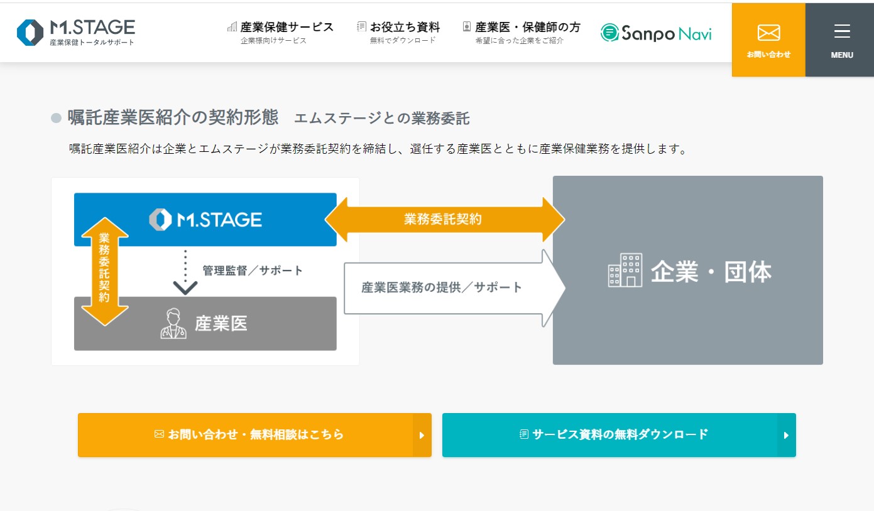This screenshot has height=511, width=874.
Task: Click the ID badge icon beside 産業医・保健師の方
Action: (467, 27)
